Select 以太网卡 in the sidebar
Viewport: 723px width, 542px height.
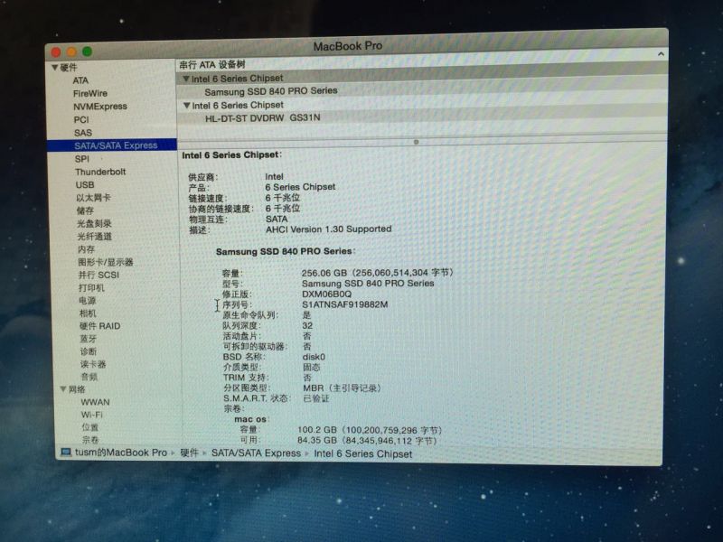pyautogui.click(x=94, y=198)
